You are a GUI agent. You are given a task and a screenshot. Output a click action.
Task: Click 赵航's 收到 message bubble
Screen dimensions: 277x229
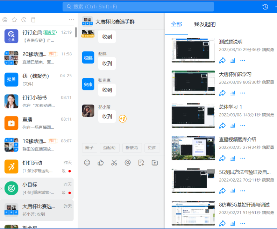coord(107,63)
